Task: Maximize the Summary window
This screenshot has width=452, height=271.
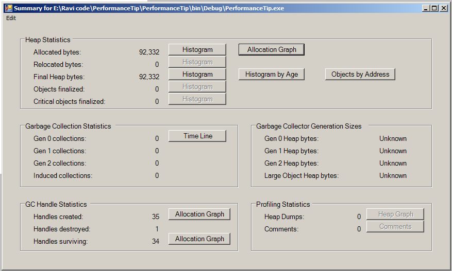Action: point(434,8)
